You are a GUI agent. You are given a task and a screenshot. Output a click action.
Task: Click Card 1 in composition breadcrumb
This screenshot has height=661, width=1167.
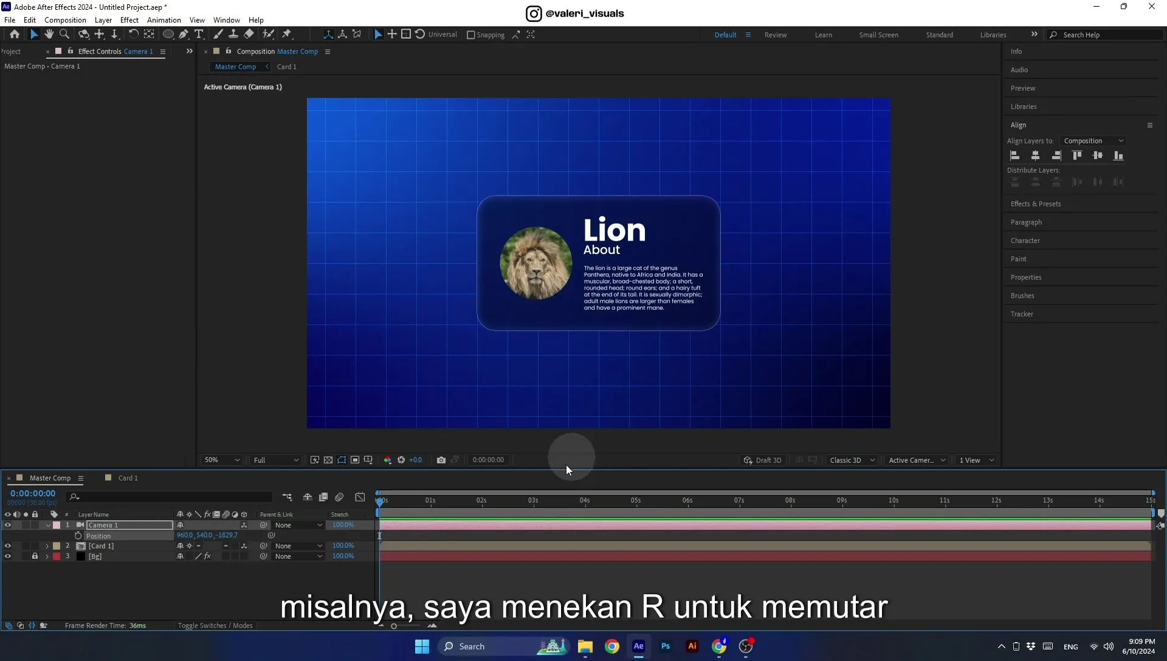(286, 67)
